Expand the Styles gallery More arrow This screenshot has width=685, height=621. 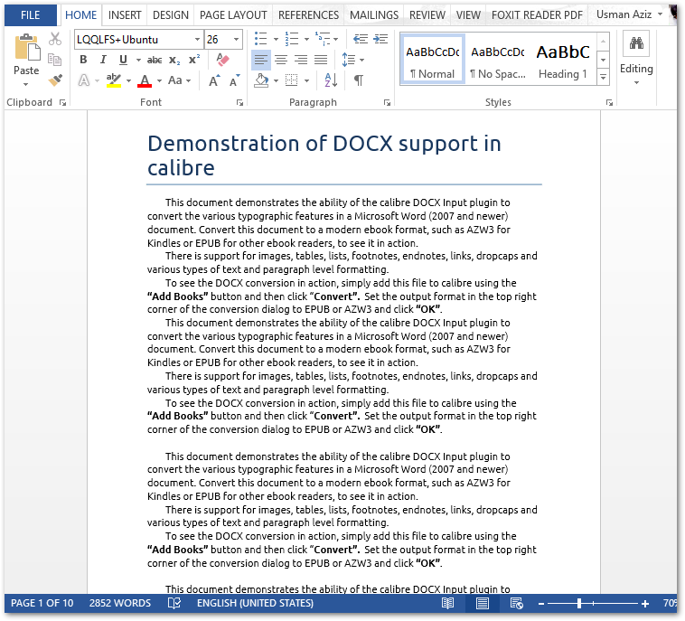pyautogui.click(x=603, y=79)
